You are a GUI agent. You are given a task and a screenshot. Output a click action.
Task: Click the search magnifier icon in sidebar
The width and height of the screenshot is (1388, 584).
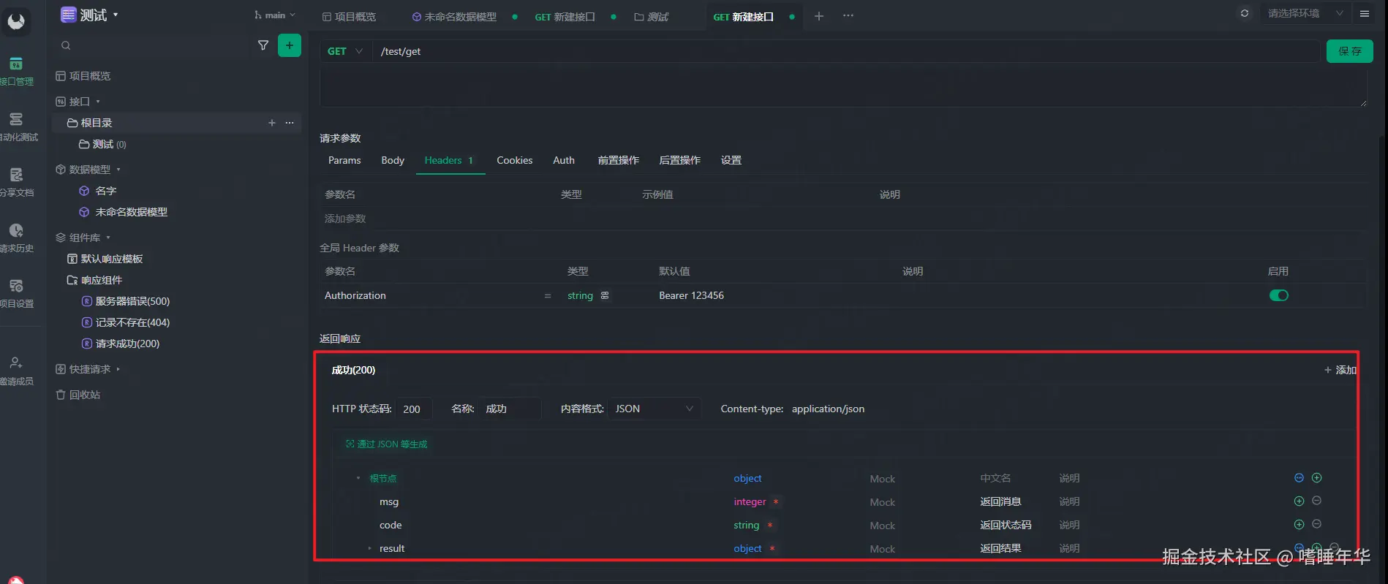[x=66, y=45]
